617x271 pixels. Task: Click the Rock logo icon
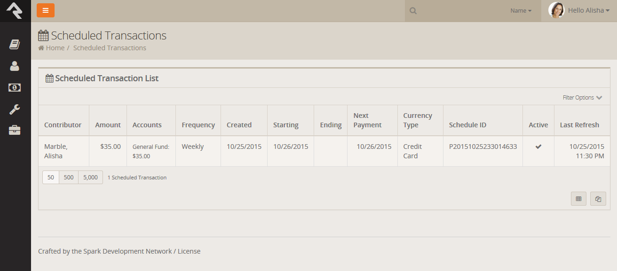tap(15, 10)
